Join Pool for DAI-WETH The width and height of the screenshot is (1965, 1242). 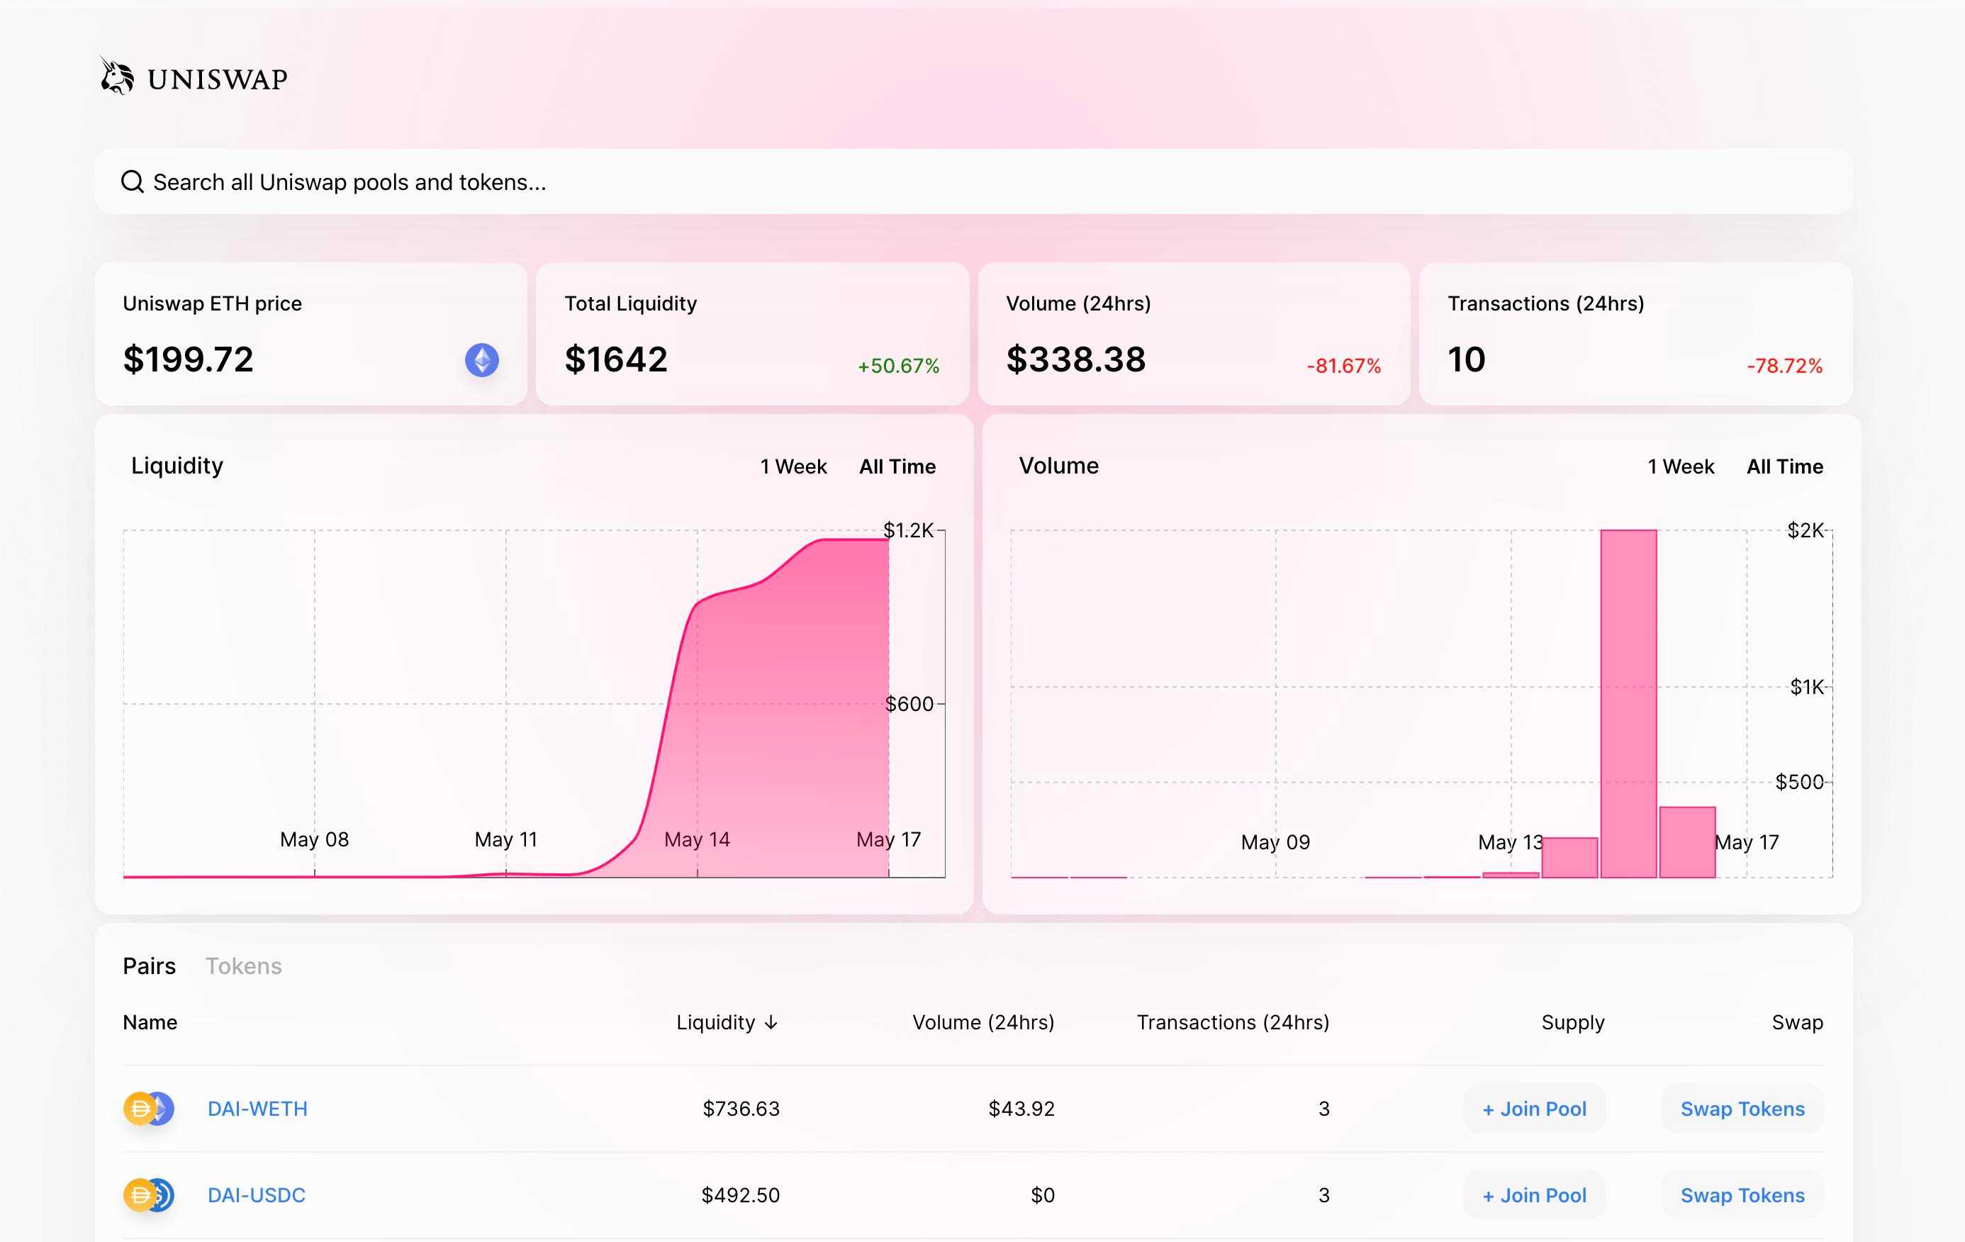tap(1533, 1108)
